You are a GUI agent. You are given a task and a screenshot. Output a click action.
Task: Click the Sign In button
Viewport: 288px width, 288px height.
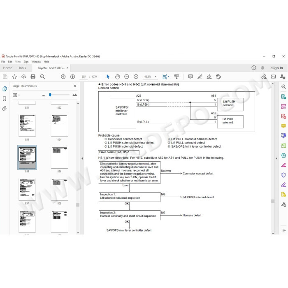click(277, 68)
